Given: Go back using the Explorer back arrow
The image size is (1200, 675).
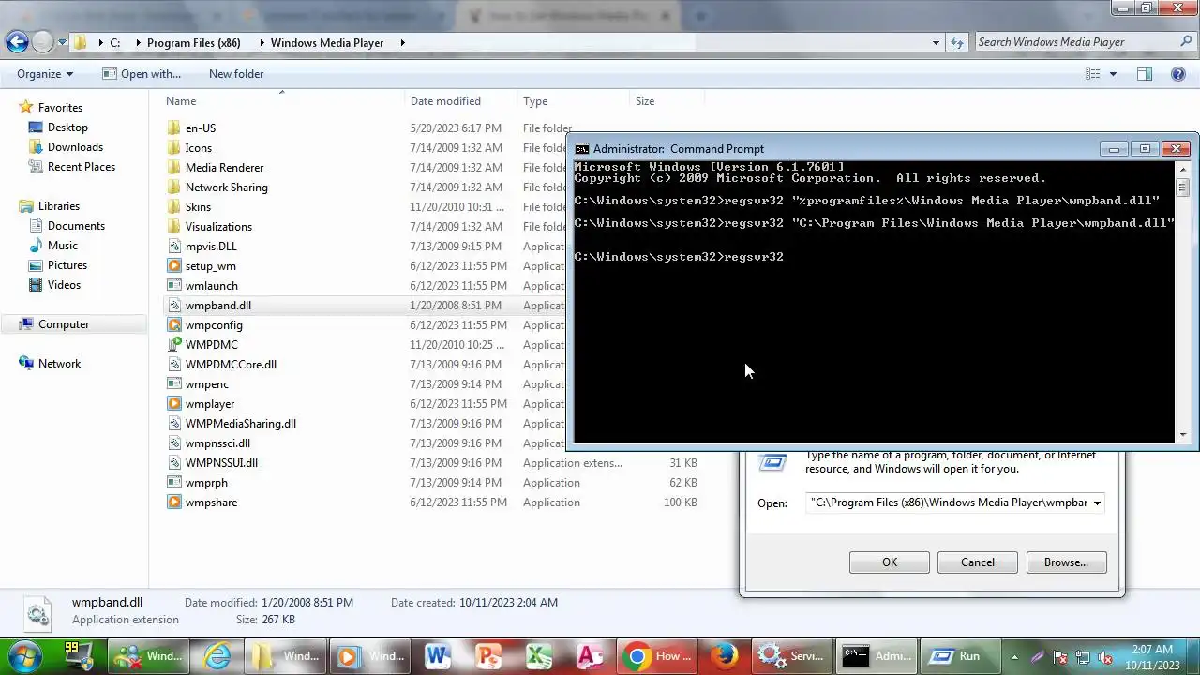Looking at the screenshot, I should (x=16, y=41).
